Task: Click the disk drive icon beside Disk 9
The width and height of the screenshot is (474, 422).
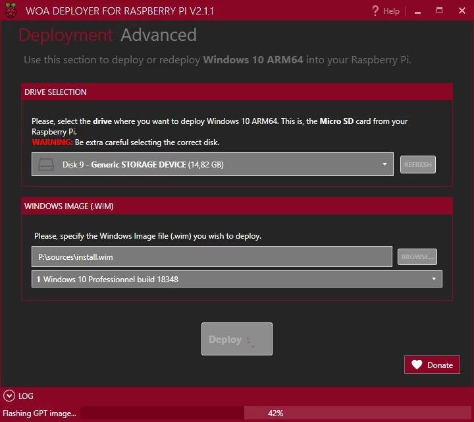Action: coord(46,164)
